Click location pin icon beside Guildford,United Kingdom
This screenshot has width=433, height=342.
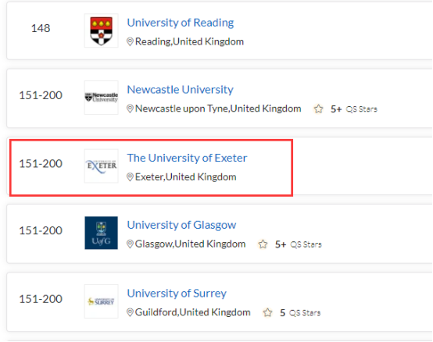coord(130,312)
